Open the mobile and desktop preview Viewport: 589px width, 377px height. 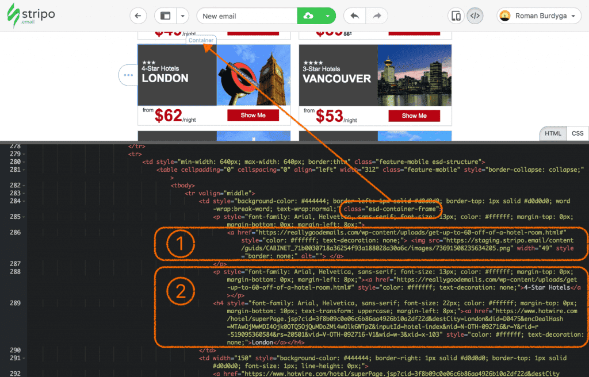coord(456,16)
